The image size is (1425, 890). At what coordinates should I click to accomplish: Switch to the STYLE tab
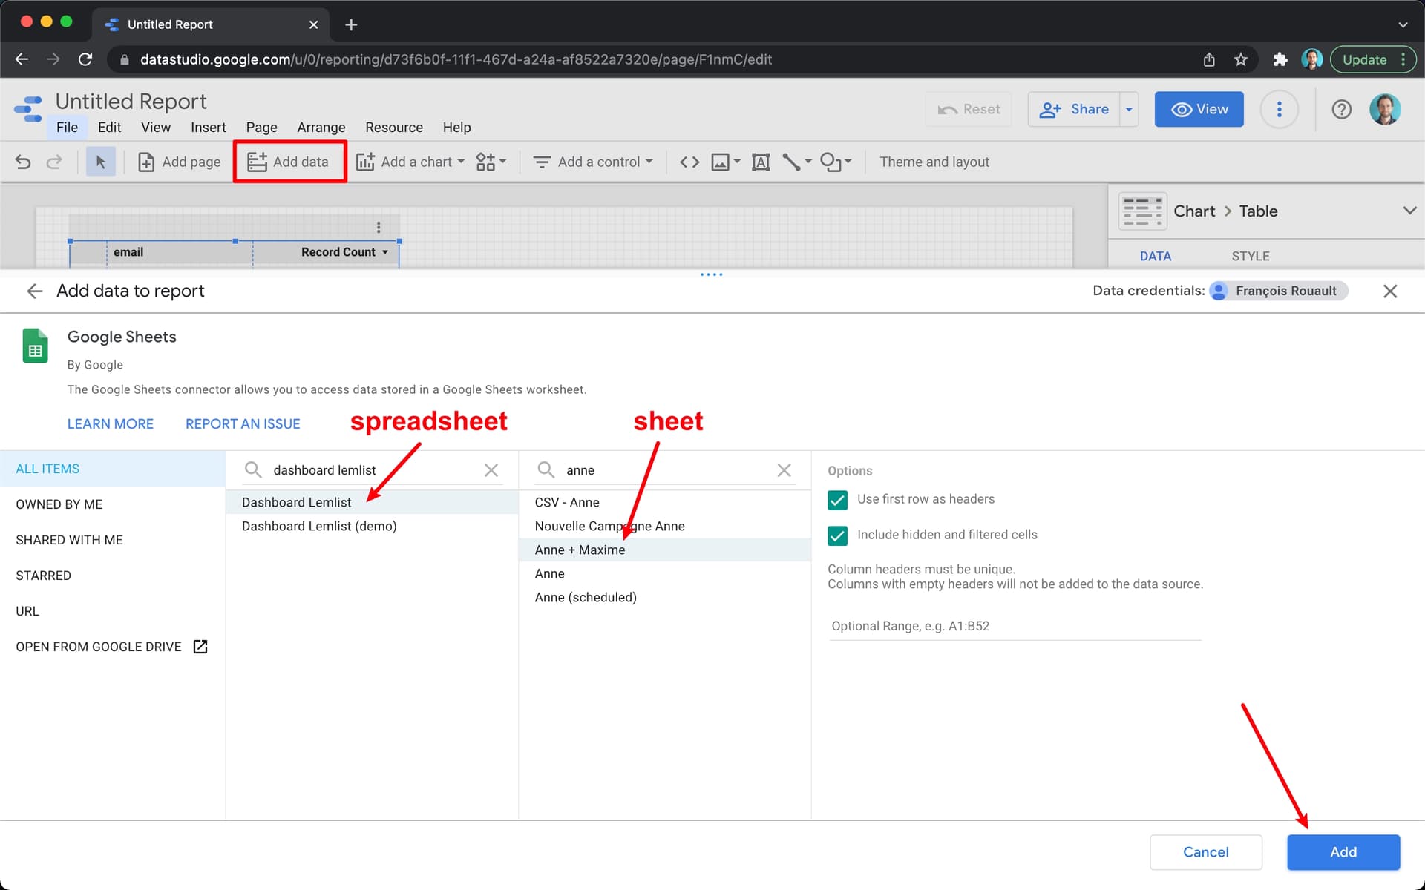(1251, 256)
